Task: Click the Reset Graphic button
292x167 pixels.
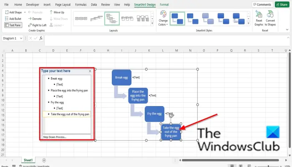Action: [259, 18]
